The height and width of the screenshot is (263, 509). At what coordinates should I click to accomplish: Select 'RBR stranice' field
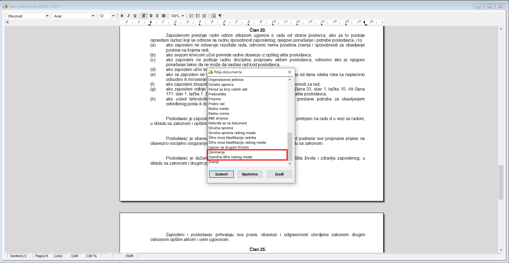pyautogui.click(x=248, y=118)
